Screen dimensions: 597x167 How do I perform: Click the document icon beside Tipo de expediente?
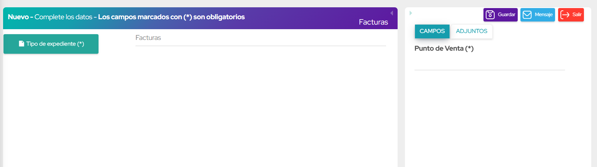coord(22,44)
